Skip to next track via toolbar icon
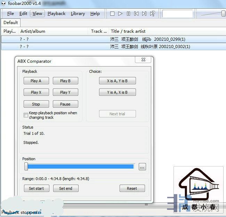This screenshot has height=217, width=226. click(x=144, y=14)
